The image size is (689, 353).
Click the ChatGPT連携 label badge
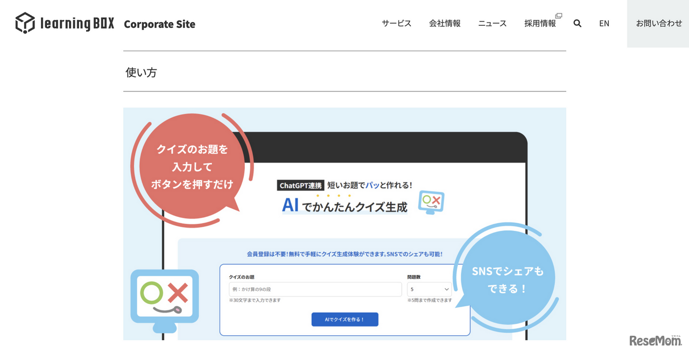click(x=300, y=185)
